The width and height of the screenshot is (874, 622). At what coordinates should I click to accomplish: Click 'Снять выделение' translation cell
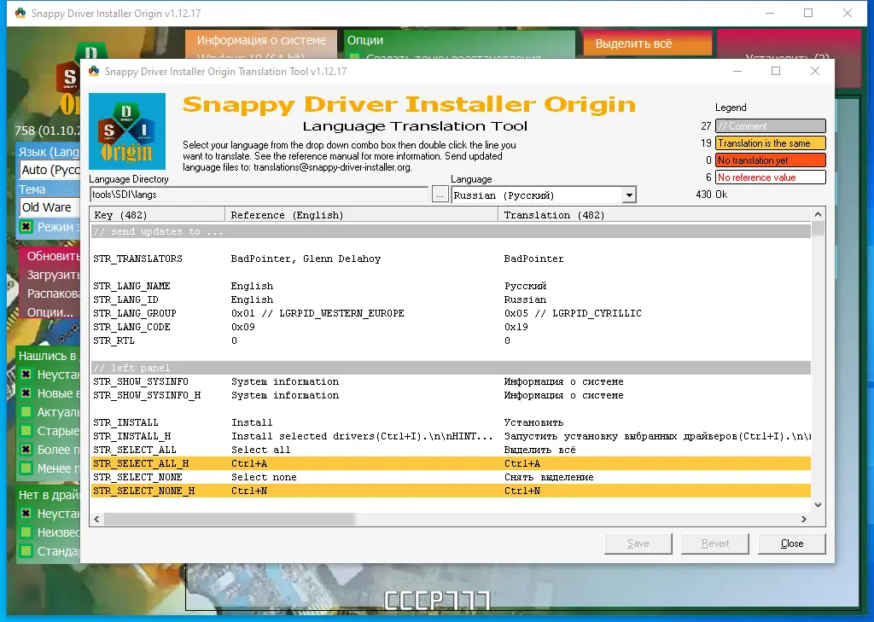(549, 477)
